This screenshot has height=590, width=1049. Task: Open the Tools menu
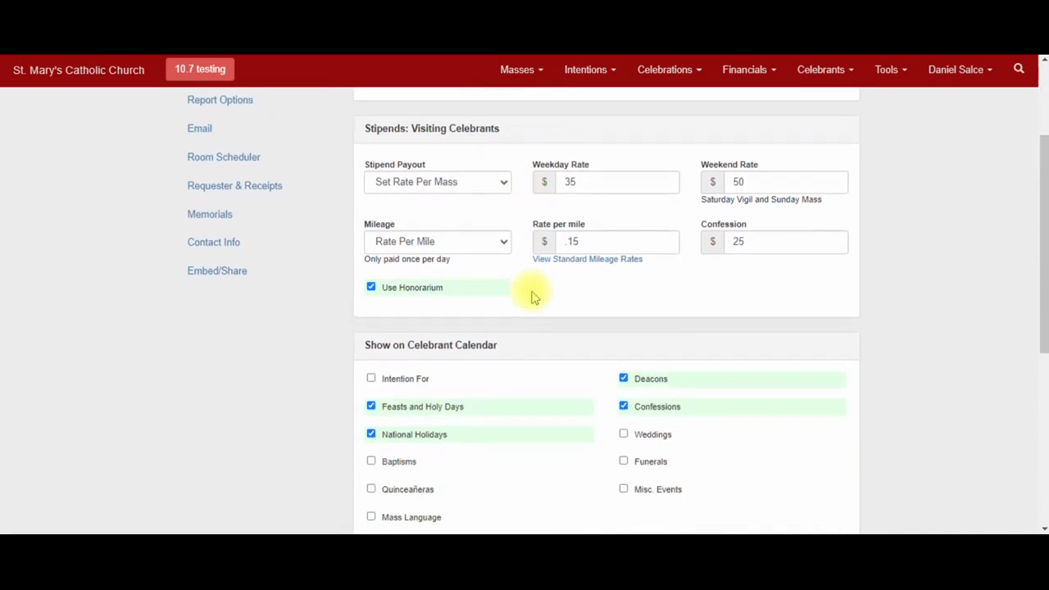pos(891,70)
